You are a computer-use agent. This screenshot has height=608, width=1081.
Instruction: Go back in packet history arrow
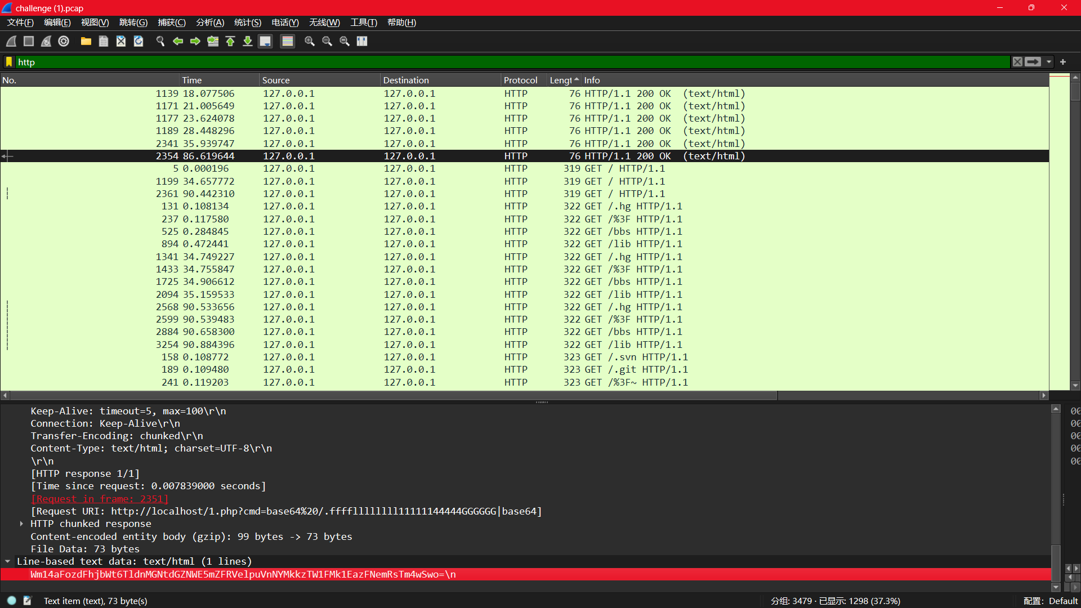coord(178,41)
